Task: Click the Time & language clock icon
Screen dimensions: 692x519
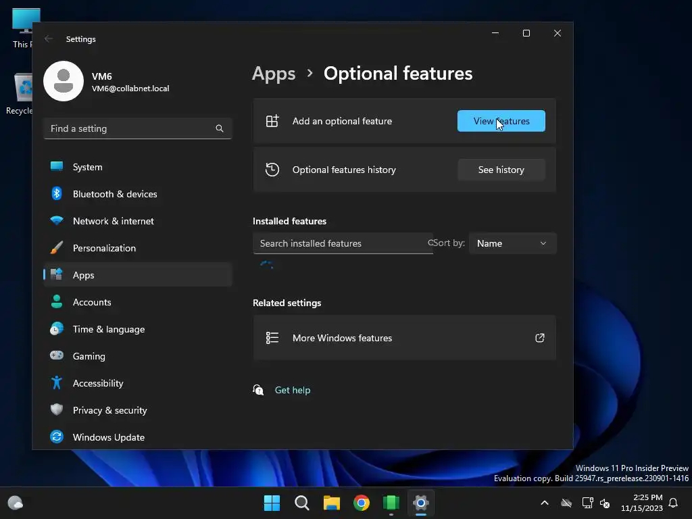Action: tap(57, 329)
